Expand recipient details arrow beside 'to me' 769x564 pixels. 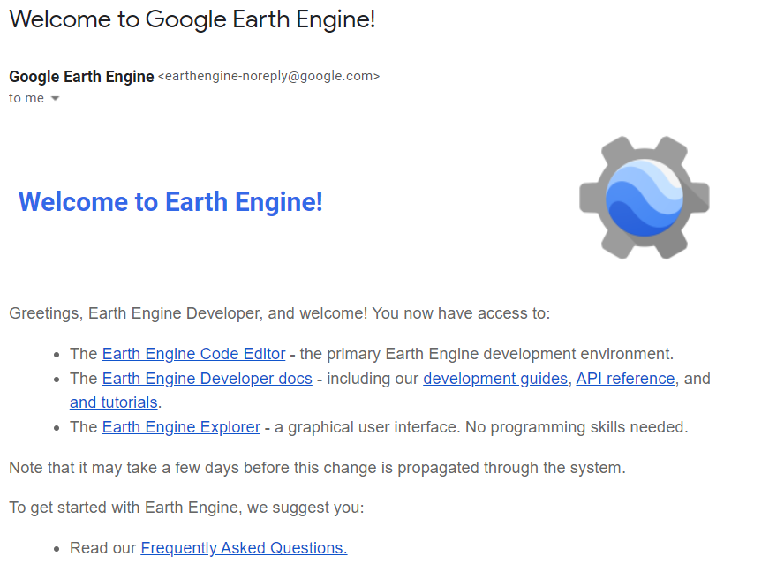[55, 98]
